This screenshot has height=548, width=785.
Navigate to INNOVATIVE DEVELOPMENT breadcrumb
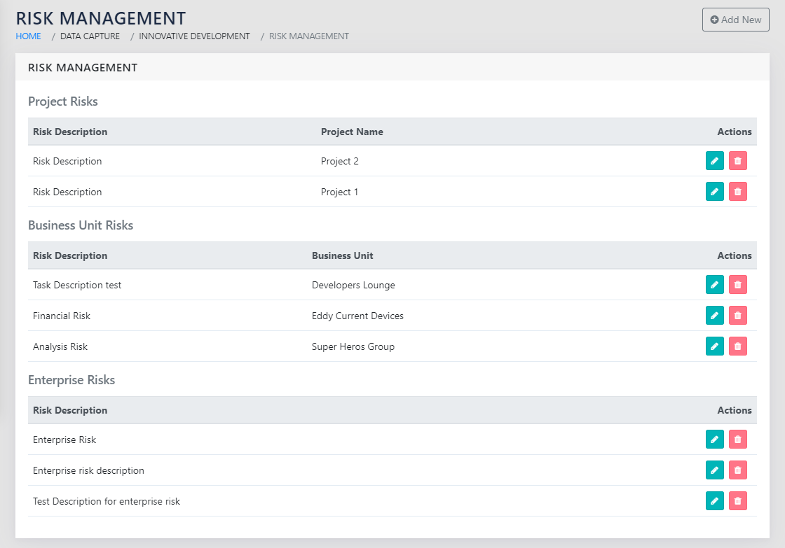coord(194,36)
